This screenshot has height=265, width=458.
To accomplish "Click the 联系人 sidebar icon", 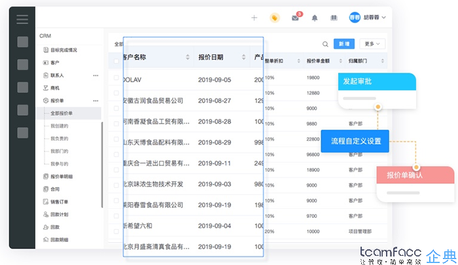I will (46, 75).
